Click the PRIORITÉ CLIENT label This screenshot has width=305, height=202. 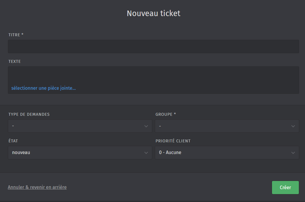[173, 141]
